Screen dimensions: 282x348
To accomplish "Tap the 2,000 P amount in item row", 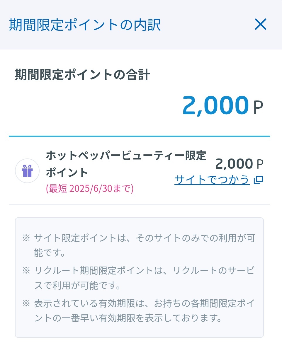I will click(x=239, y=164).
